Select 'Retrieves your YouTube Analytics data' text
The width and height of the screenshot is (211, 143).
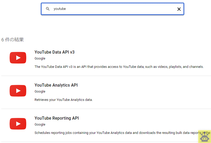tap(63, 100)
